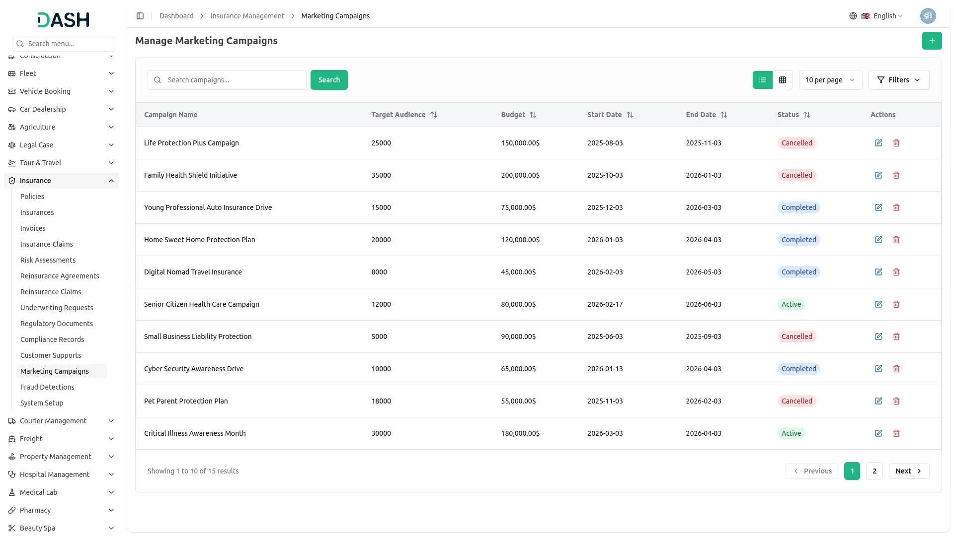Delete the Critical Illness Awareness Month campaign
Viewport: 954px width, 536px height.
[x=896, y=433]
